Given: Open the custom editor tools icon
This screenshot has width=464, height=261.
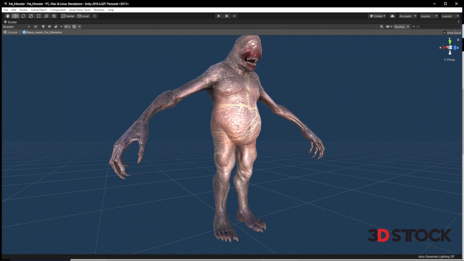Looking at the screenshot, I should (54, 16).
